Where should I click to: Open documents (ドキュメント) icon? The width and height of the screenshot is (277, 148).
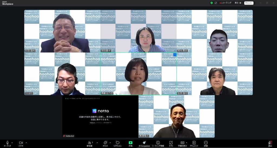tap(194, 143)
